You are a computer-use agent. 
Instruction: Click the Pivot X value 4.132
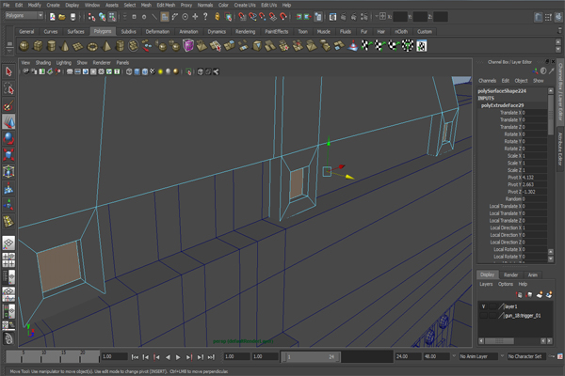point(527,178)
